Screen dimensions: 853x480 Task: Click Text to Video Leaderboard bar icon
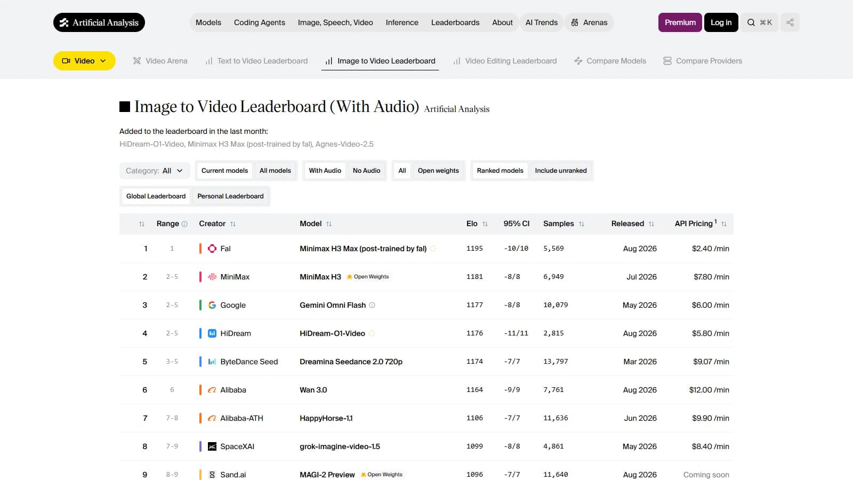[209, 61]
